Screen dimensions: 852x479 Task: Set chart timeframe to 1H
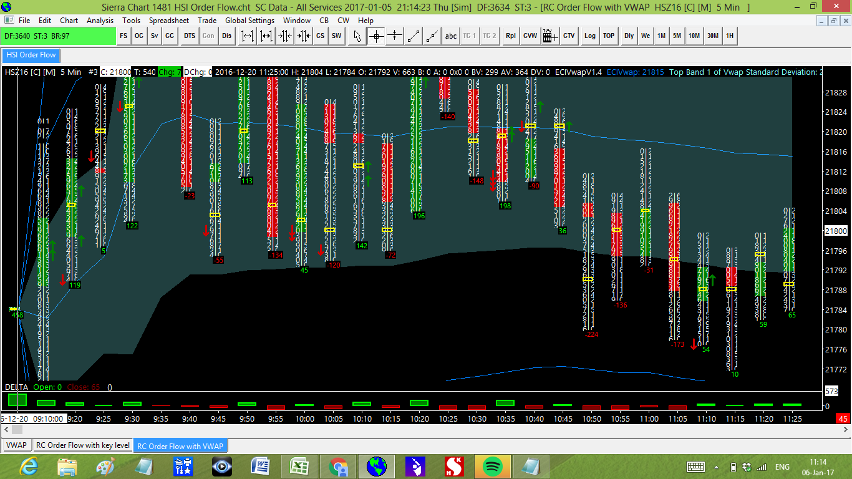[x=730, y=36]
